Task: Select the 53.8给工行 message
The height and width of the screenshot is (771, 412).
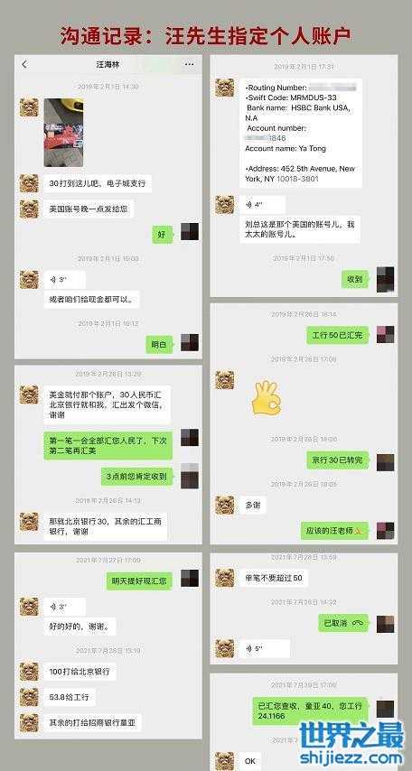Action: click(x=70, y=697)
